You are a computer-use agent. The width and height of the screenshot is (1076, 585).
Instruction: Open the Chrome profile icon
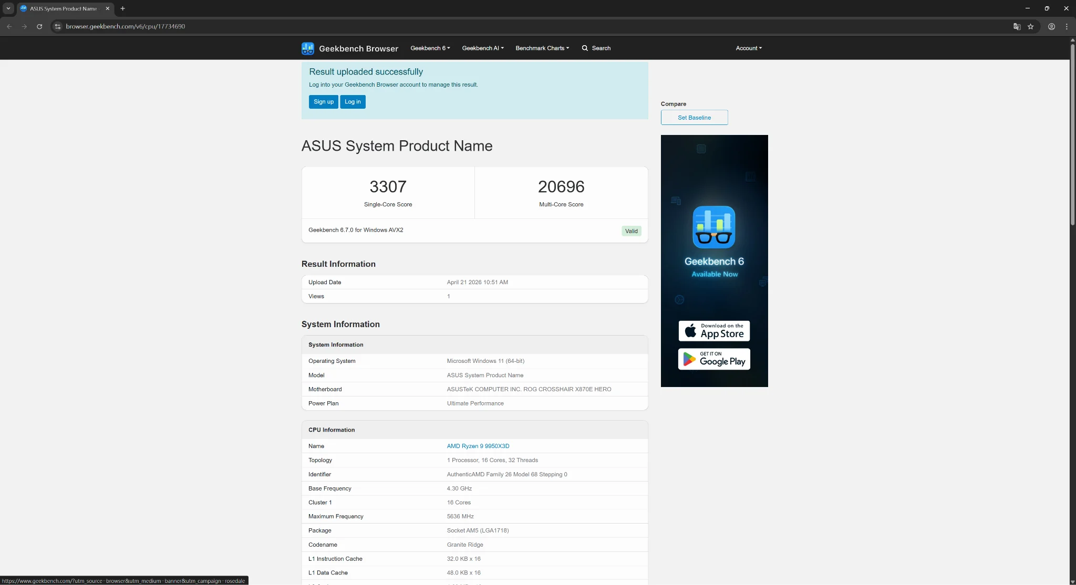(1051, 26)
